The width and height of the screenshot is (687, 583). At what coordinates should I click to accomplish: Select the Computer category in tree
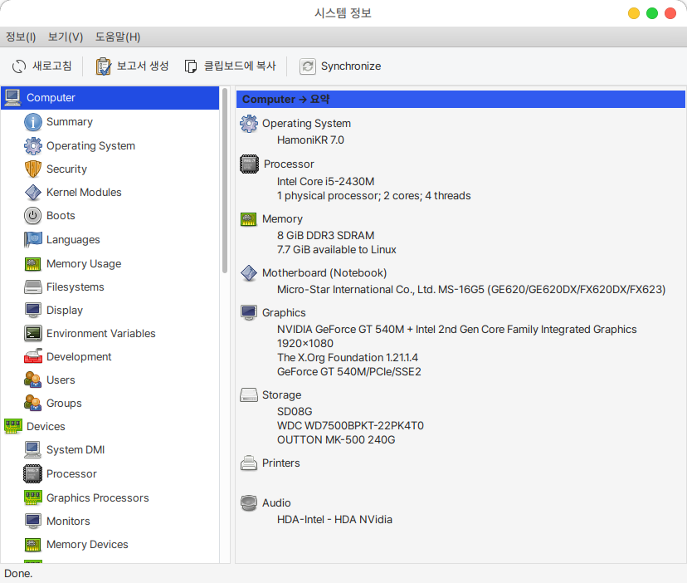(x=51, y=97)
